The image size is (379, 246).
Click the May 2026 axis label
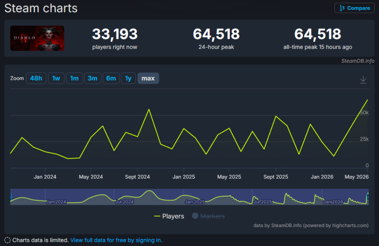pyautogui.click(x=357, y=177)
